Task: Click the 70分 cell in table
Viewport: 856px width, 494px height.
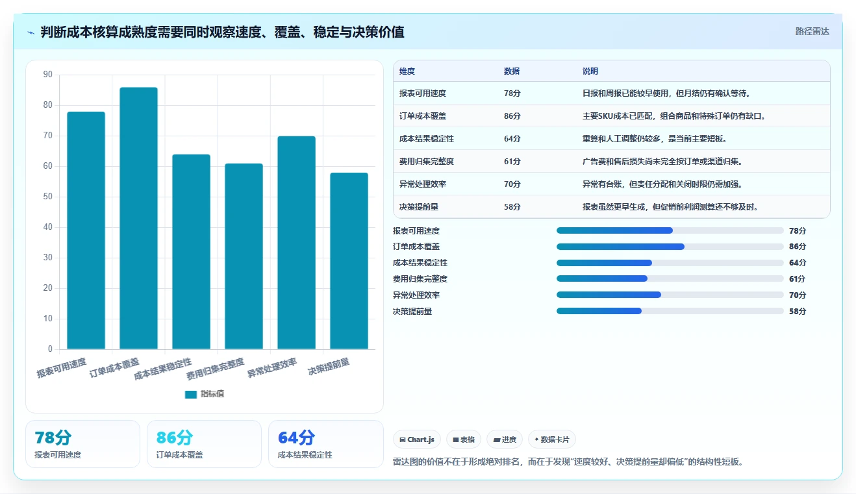Action: coord(512,184)
